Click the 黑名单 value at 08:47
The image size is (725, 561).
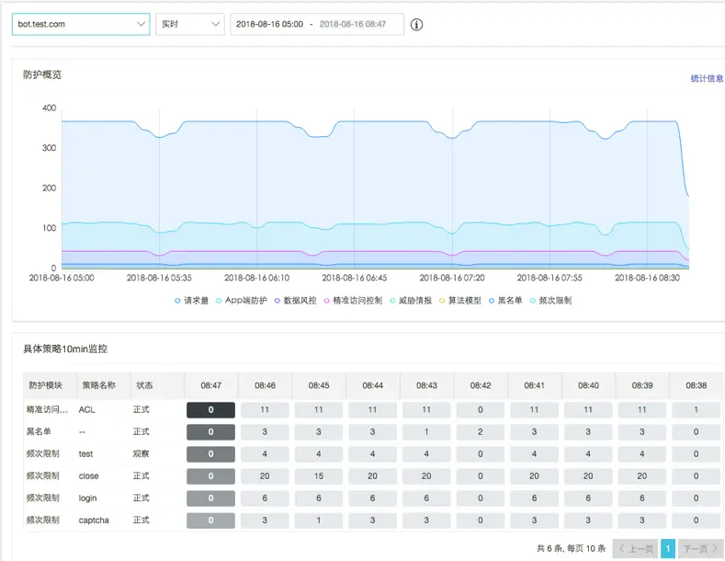pos(210,432)
